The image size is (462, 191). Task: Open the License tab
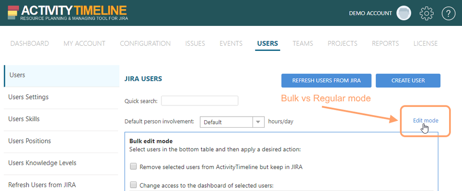tap(425, 43)
